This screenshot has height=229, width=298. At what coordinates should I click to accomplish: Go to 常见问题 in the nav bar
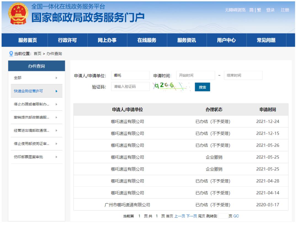[266, 40]
